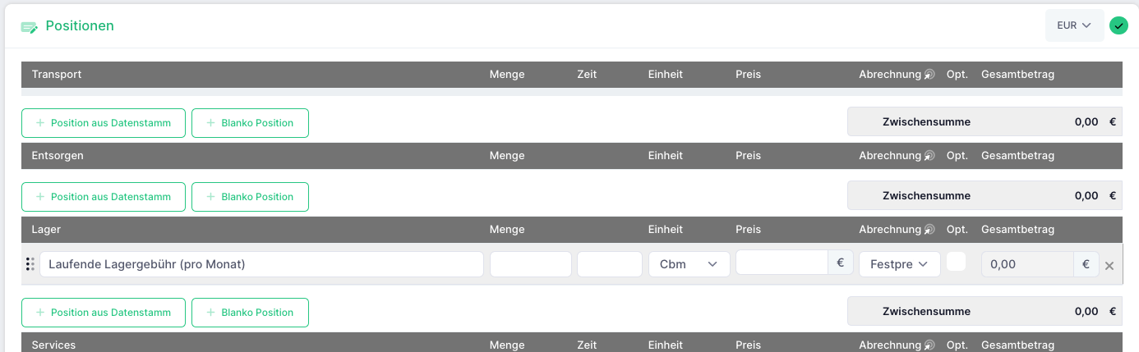Click the Positionen header edit icon
This screenshot has width=1139, height=352.
[30, 27]
